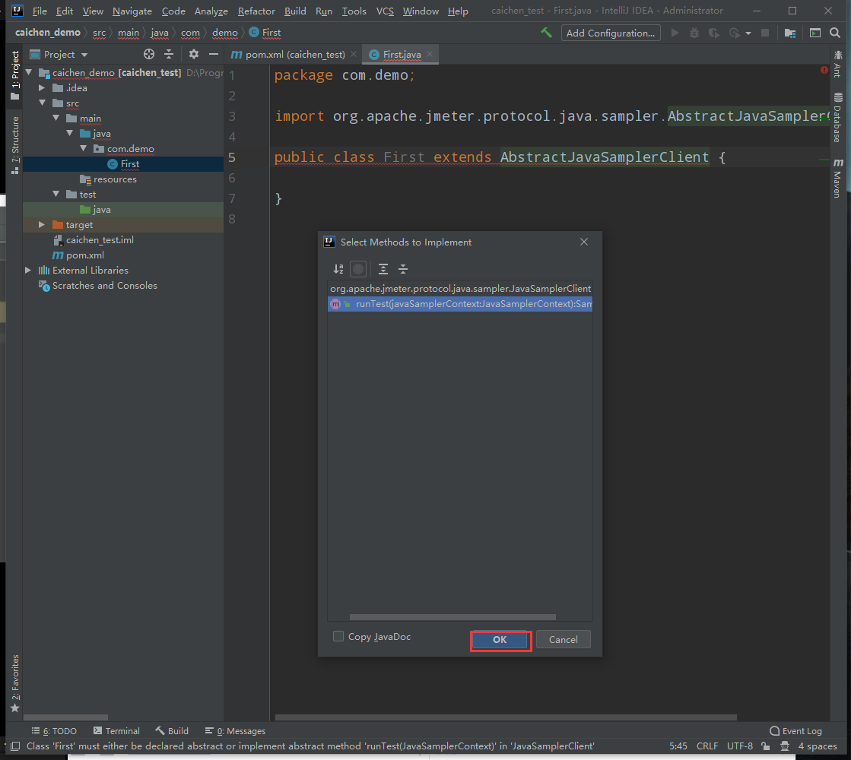Screen dimensions: 851x760
Task: Hide the Project panel with minus icon
Action: coord(213,54)
